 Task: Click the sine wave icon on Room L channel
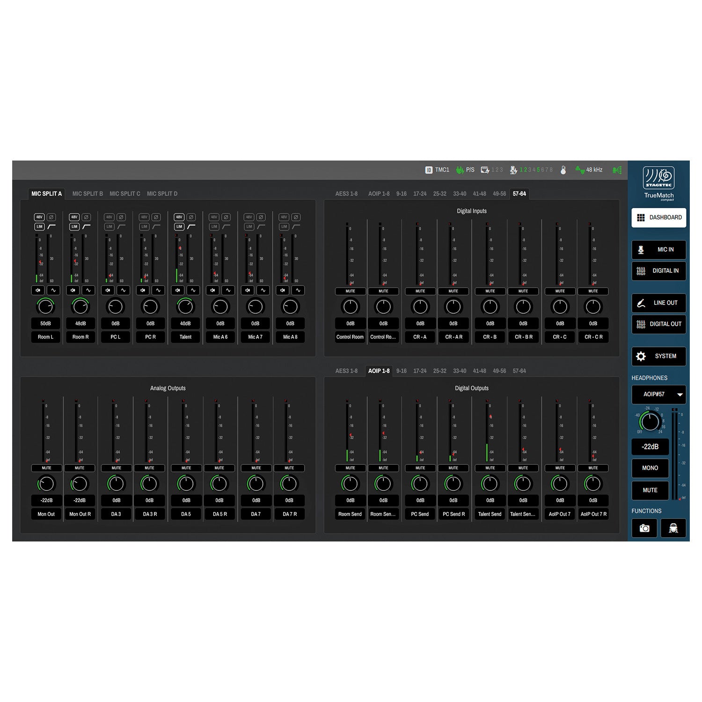click(x=53, y=290)
